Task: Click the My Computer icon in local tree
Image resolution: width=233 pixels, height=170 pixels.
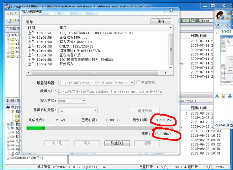Action: [x=8, y=107]
